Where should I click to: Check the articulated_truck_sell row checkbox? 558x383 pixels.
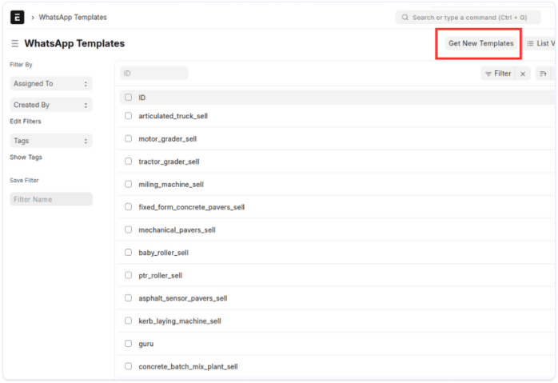click(x=128, y=116)
